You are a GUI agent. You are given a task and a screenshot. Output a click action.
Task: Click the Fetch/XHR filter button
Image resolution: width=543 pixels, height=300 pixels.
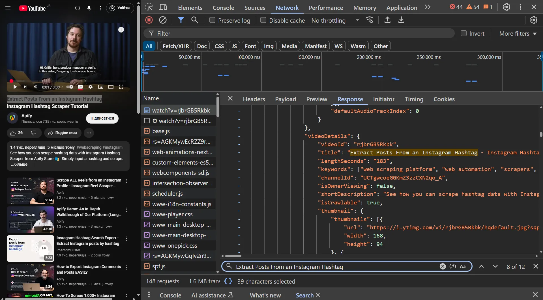[x=176, y=46]
